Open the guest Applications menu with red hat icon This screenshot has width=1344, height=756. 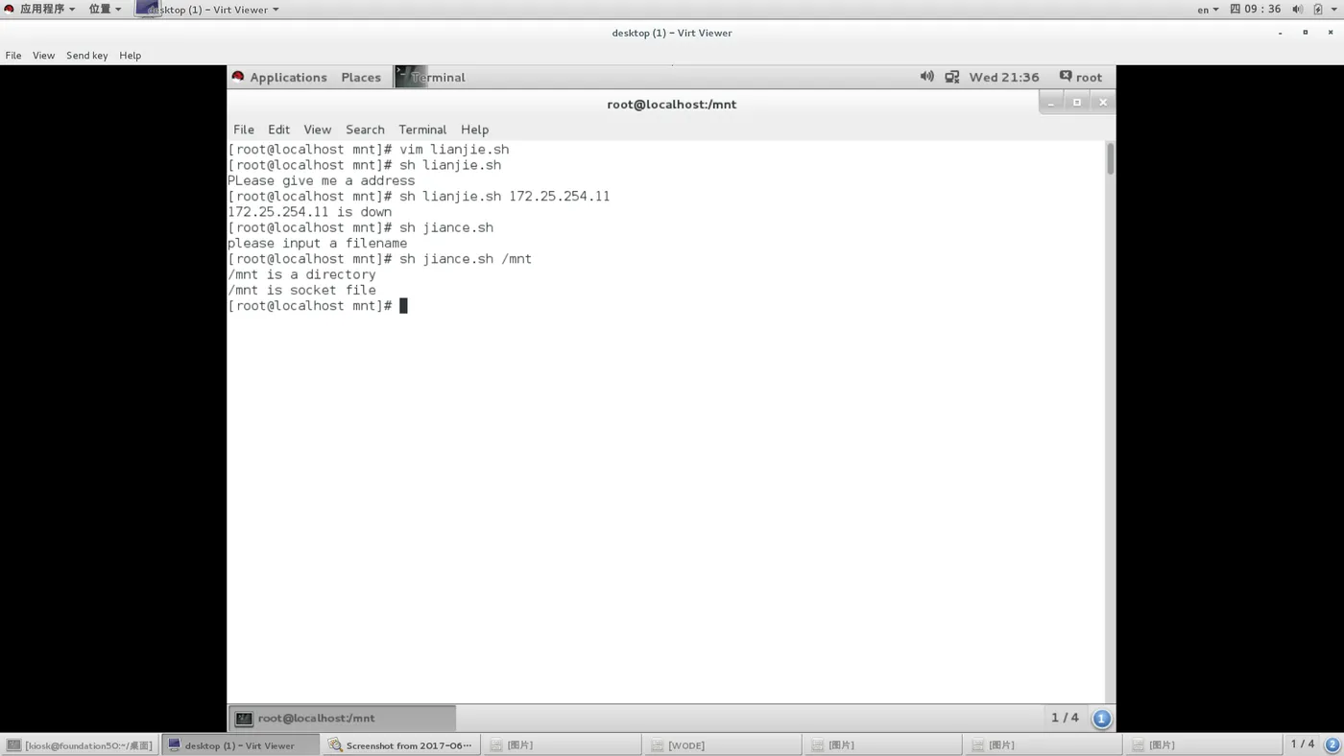tap(279, 77)
